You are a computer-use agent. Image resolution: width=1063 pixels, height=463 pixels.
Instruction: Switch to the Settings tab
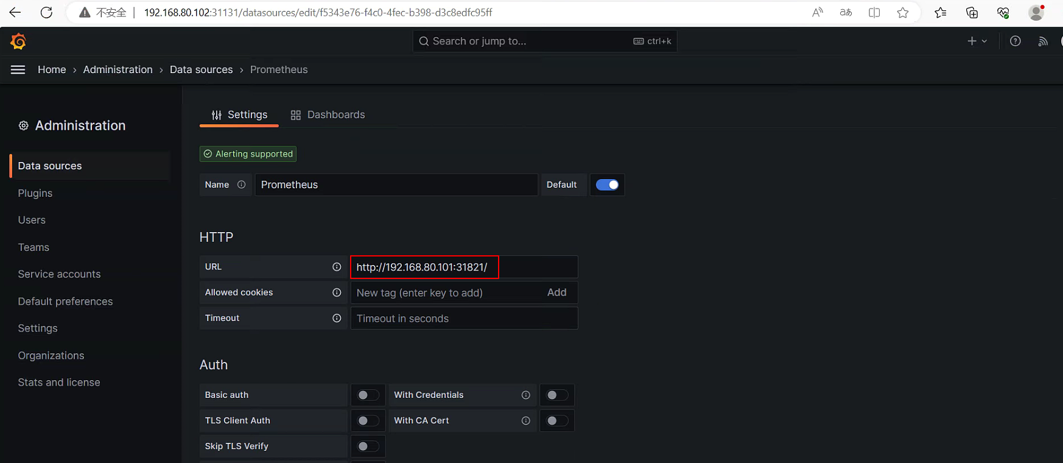click(x=239, y=115)
